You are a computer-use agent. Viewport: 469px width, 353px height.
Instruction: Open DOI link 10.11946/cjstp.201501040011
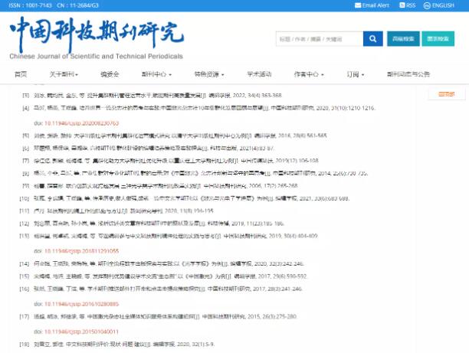pyautogui.click(x=82, y=332)
